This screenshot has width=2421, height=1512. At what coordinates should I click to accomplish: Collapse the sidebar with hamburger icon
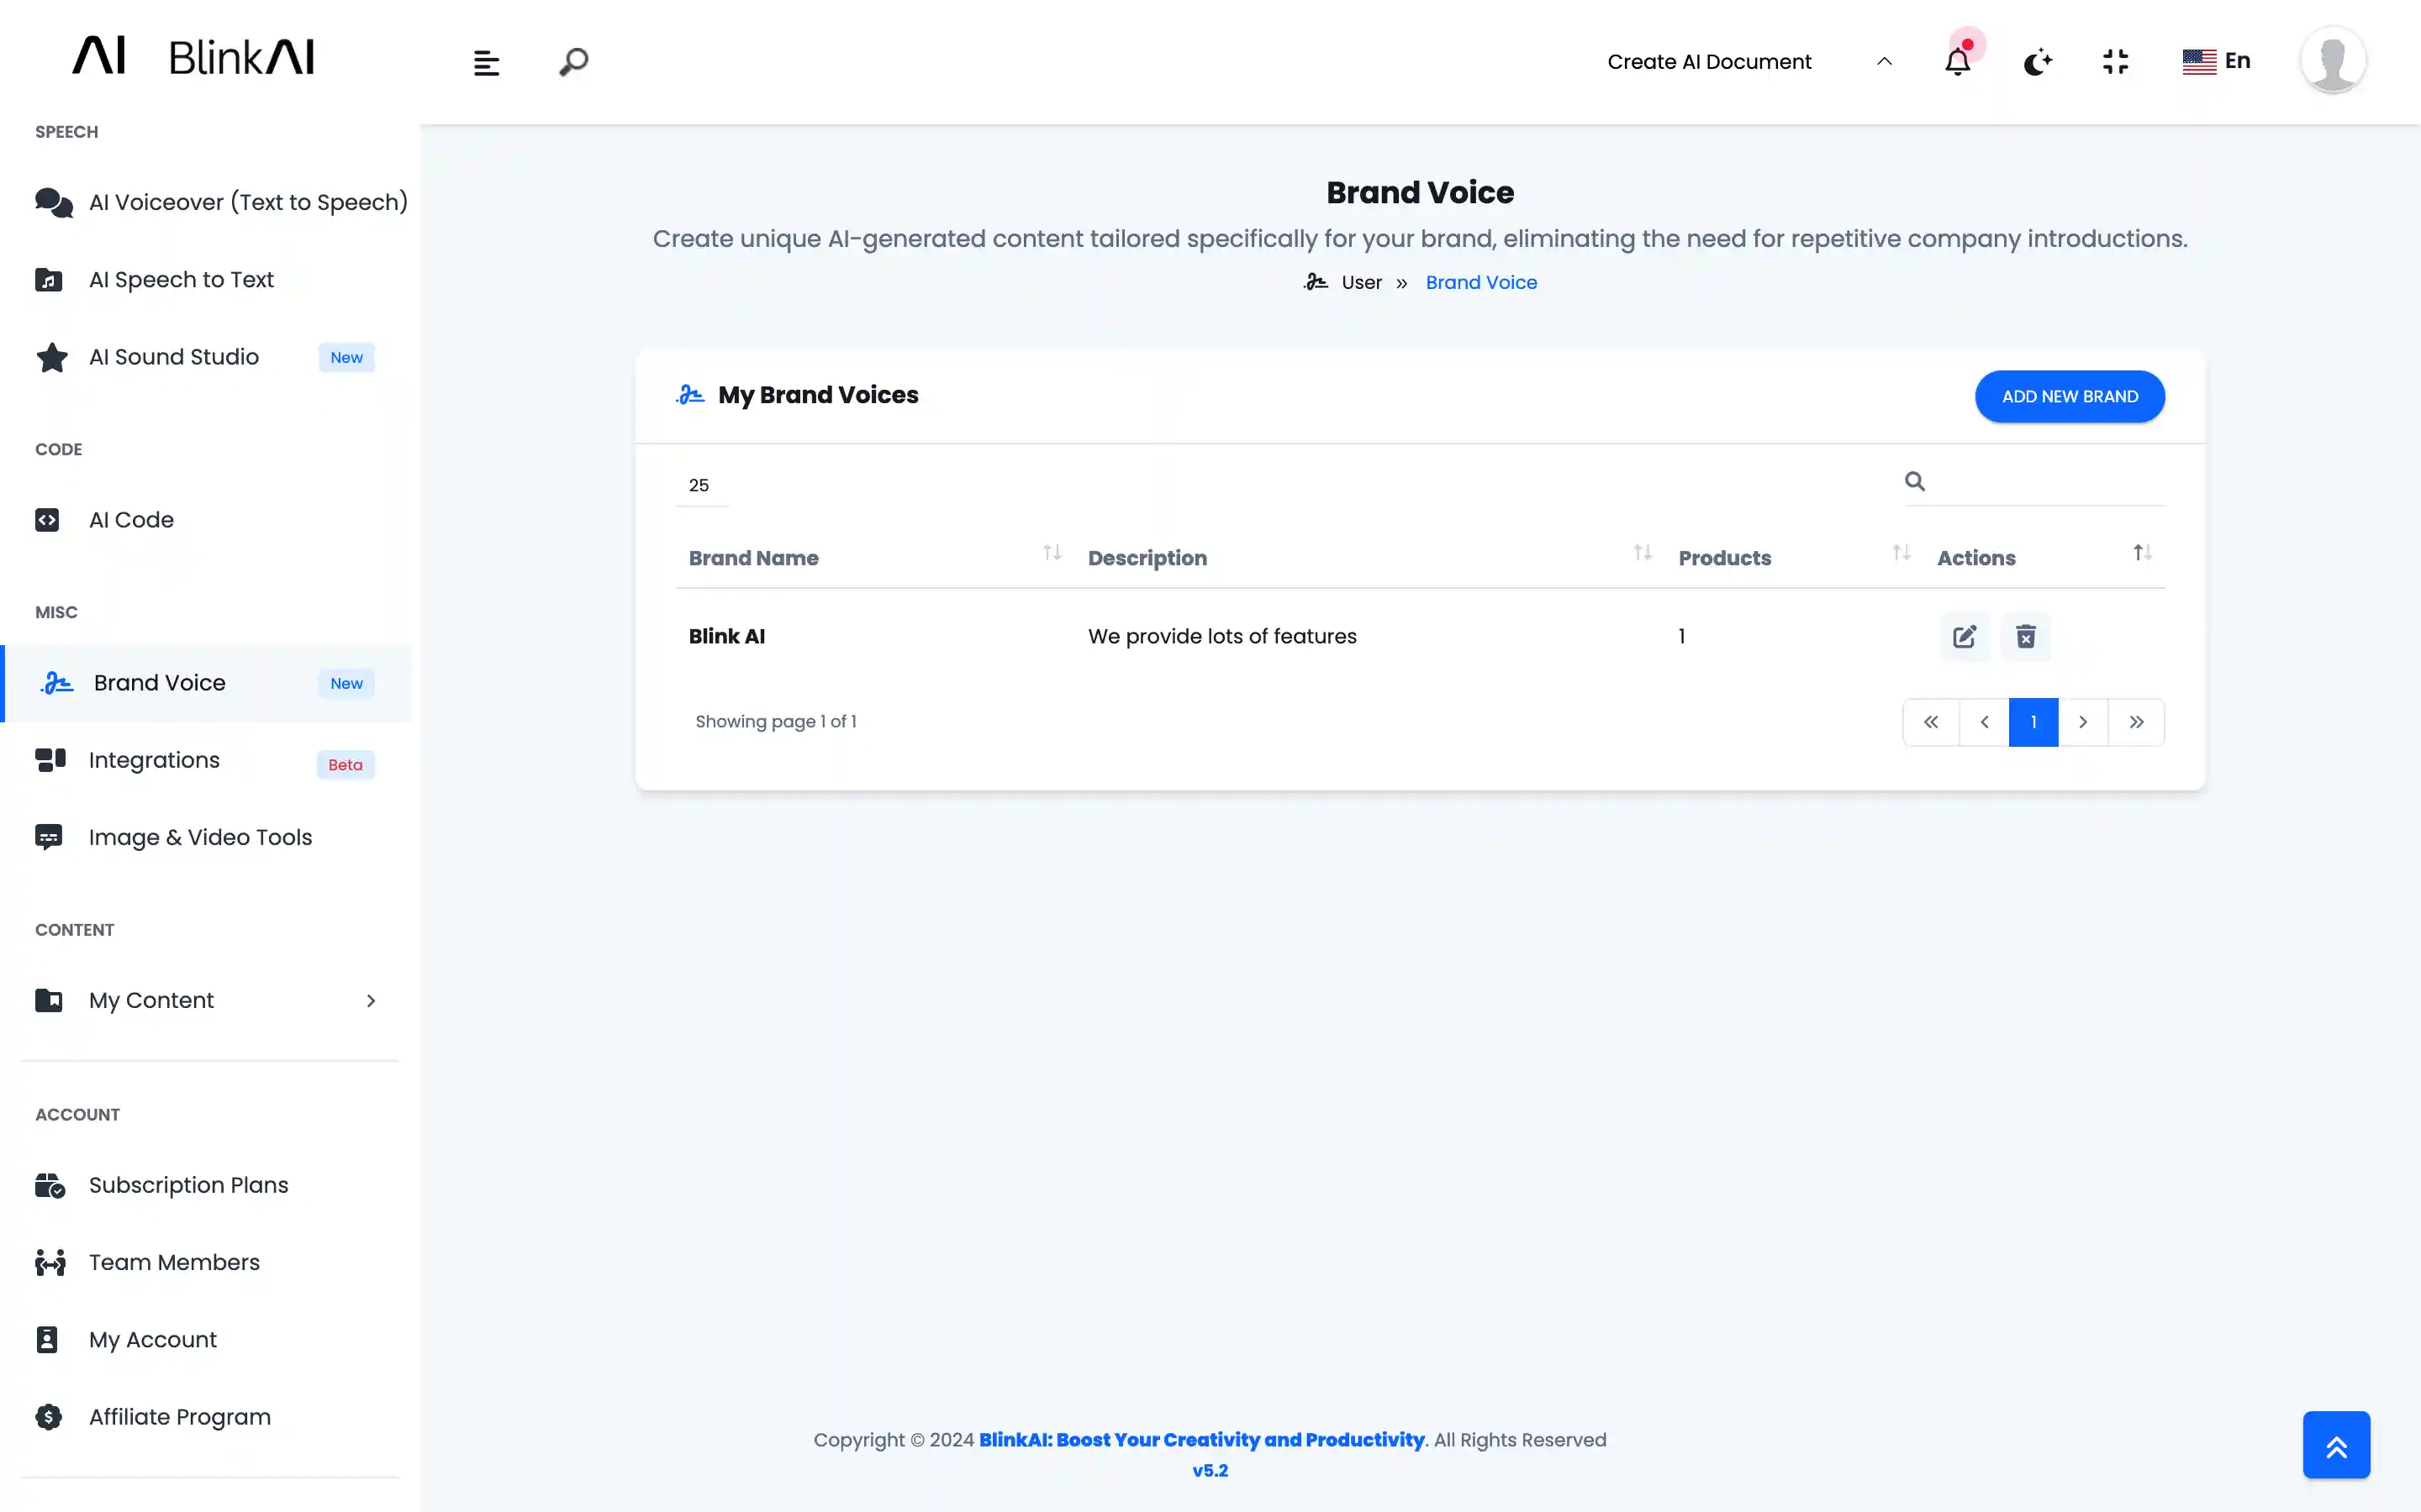(x=486, y=63)
